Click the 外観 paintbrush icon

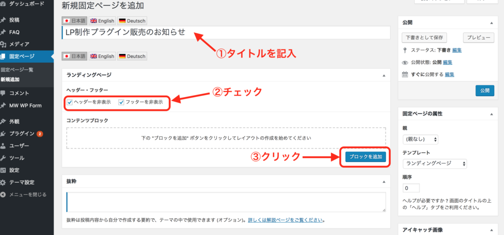4,121
